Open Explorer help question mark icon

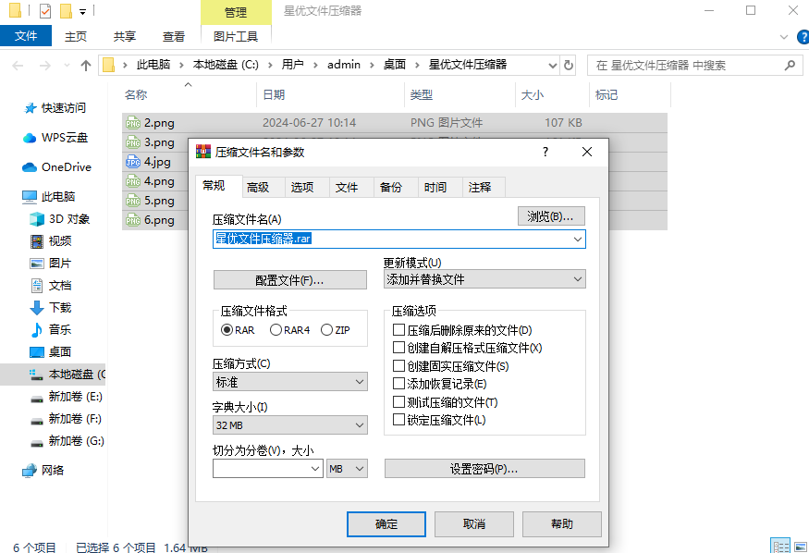point(803,37)
